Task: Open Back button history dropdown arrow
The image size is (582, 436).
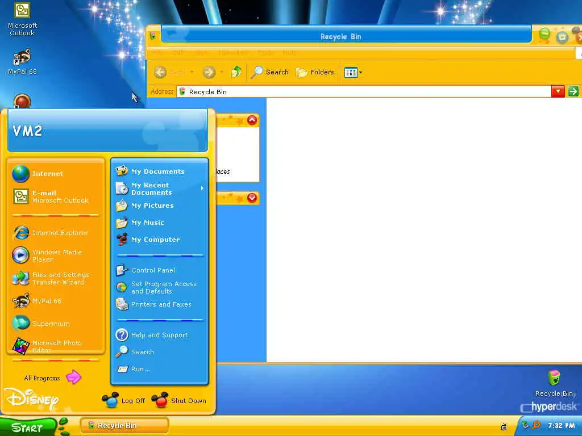Action: 192,72
